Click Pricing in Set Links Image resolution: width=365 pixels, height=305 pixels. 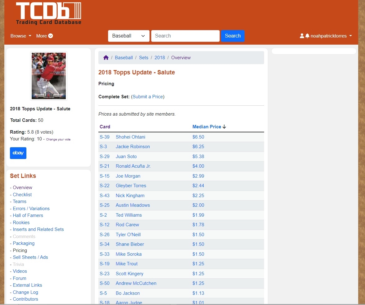(x=20, y=250)
